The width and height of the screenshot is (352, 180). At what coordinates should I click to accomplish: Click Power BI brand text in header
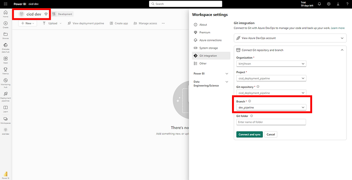[x=20, y=4]
